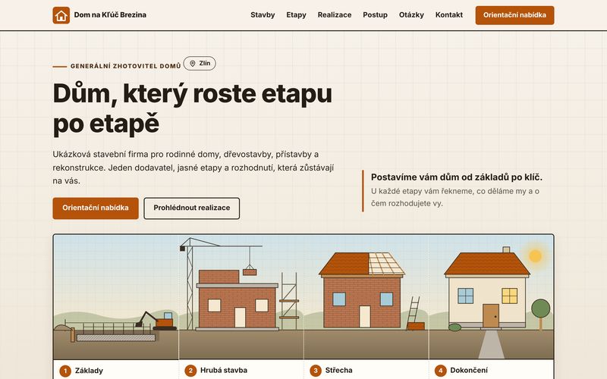Open the Dom na Kľúč Brezina brand link
The height and width of the screenshot is (379, 607).
point(99,15)
